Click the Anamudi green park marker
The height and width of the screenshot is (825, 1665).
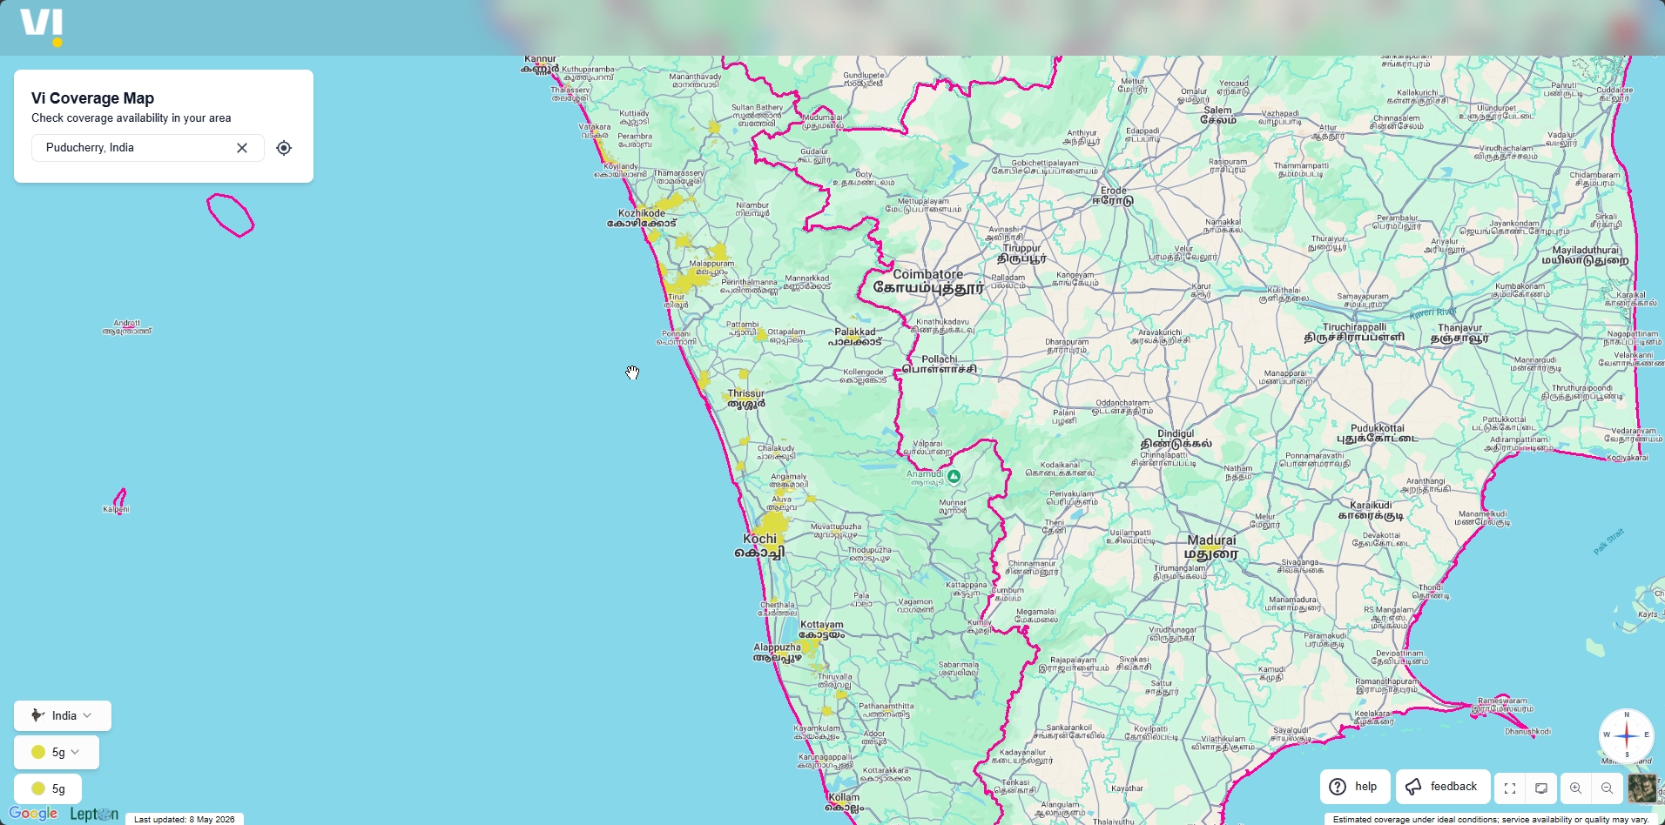click(x=954, y=476)
